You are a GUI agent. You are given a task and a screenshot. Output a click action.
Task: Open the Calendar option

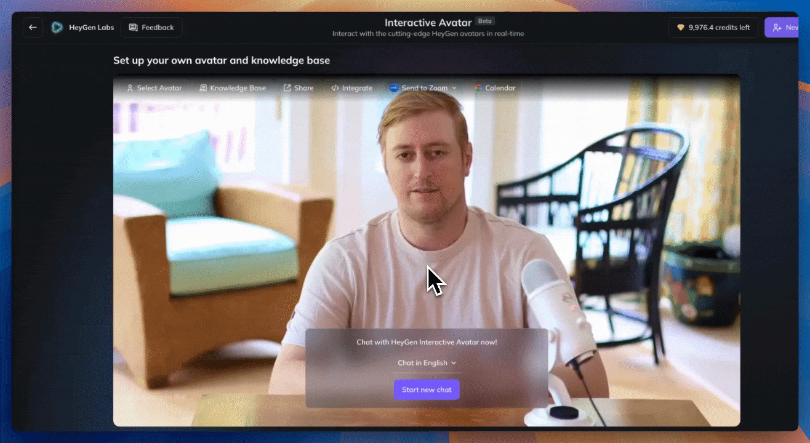495,88
